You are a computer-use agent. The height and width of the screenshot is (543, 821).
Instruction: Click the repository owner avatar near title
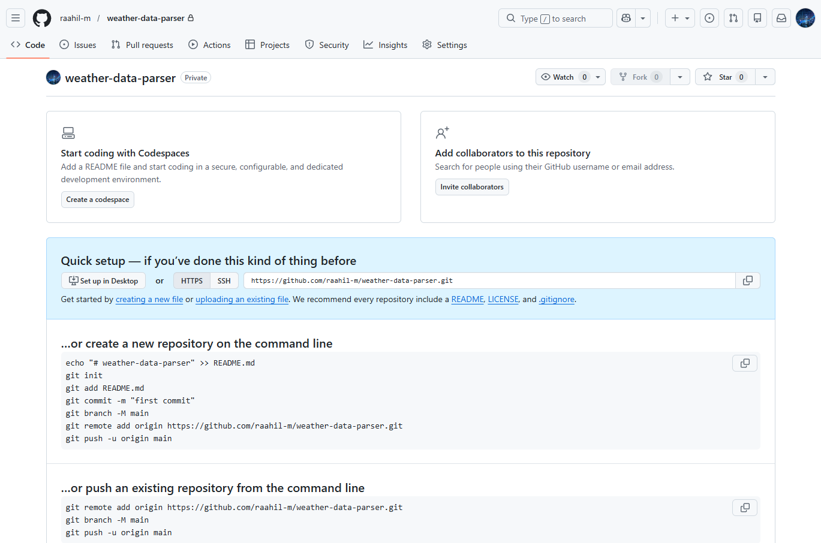click(x=53, y=77)
